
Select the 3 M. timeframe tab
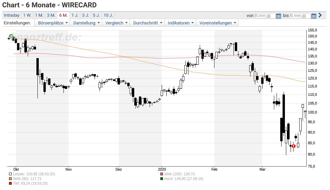tap(51, 15)
